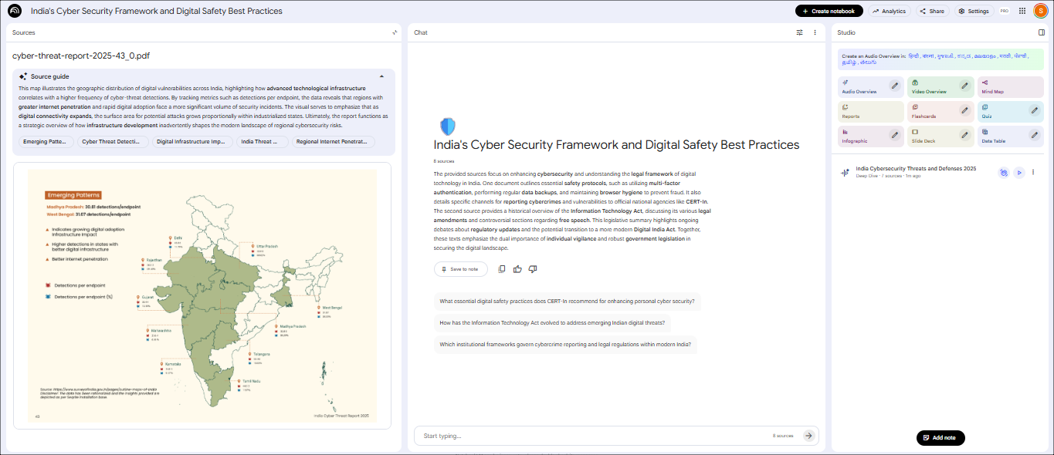Collapse the Studio panel
The width and height of the screenshot is (1054, 455).
click(x=1042, y=32)
